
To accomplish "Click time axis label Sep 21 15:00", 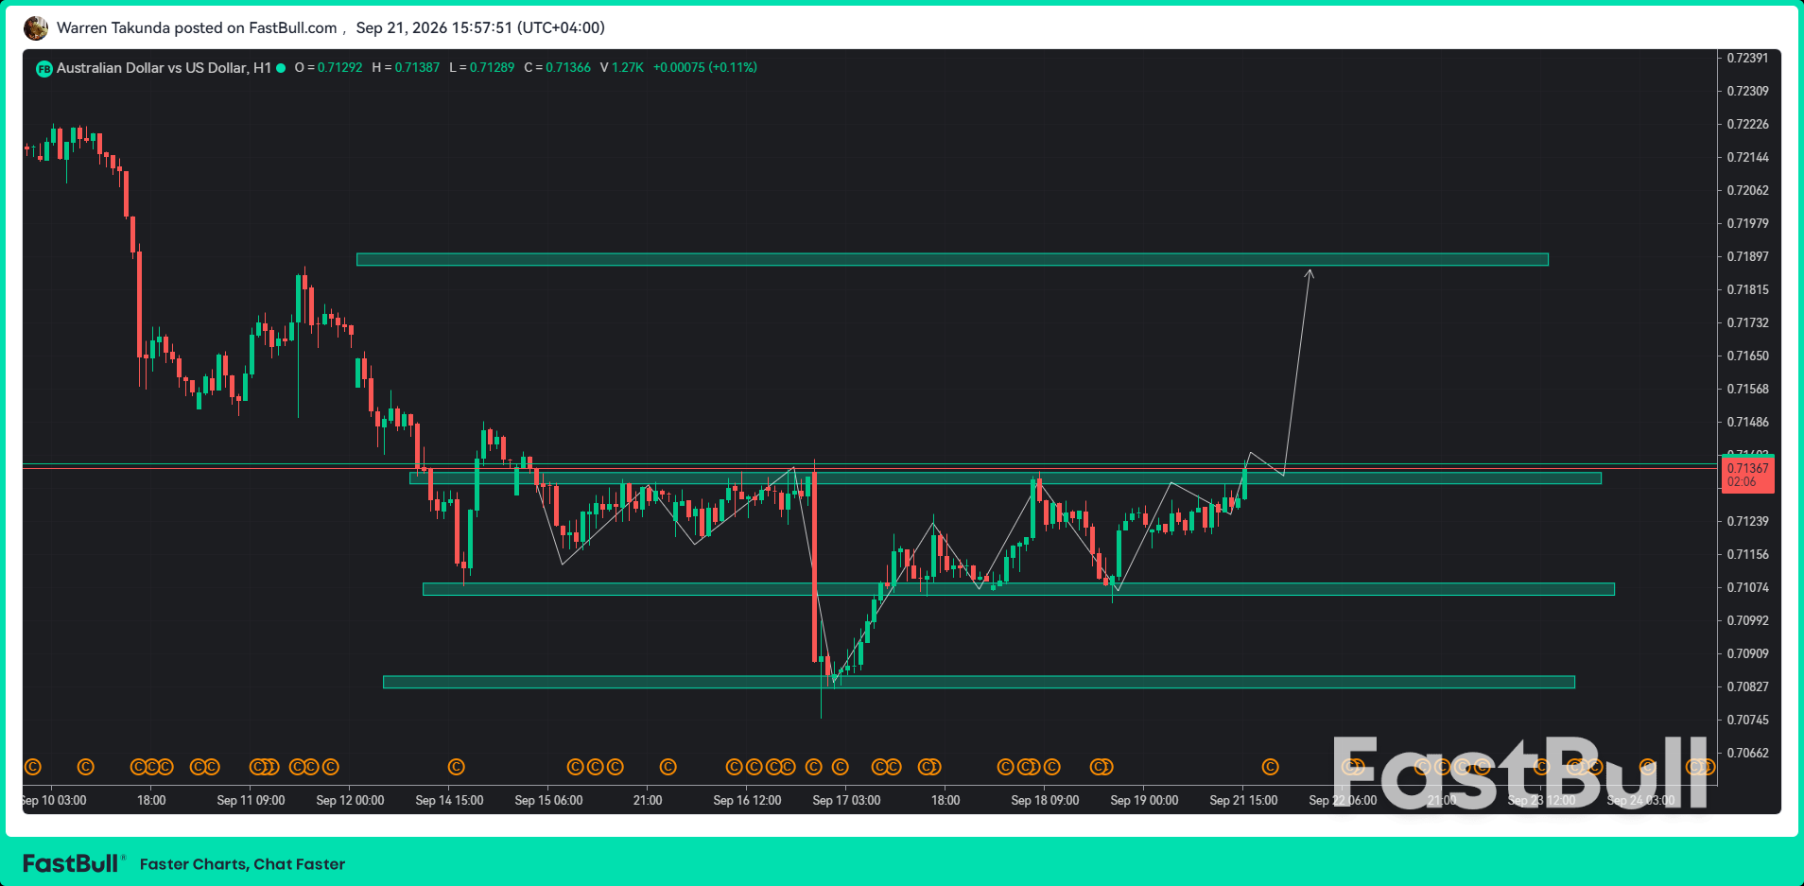I will click(1243, 801).
